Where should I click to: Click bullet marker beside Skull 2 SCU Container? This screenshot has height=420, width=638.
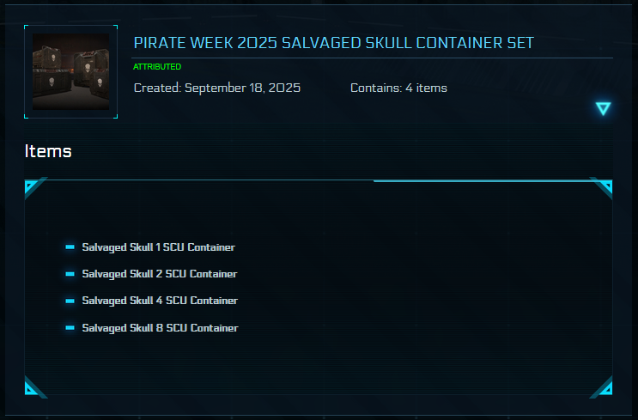[70, 274]
